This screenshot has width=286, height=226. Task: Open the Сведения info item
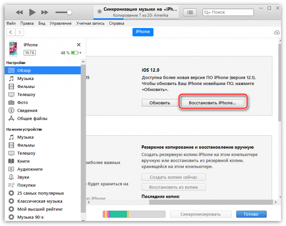pos(43,111)
